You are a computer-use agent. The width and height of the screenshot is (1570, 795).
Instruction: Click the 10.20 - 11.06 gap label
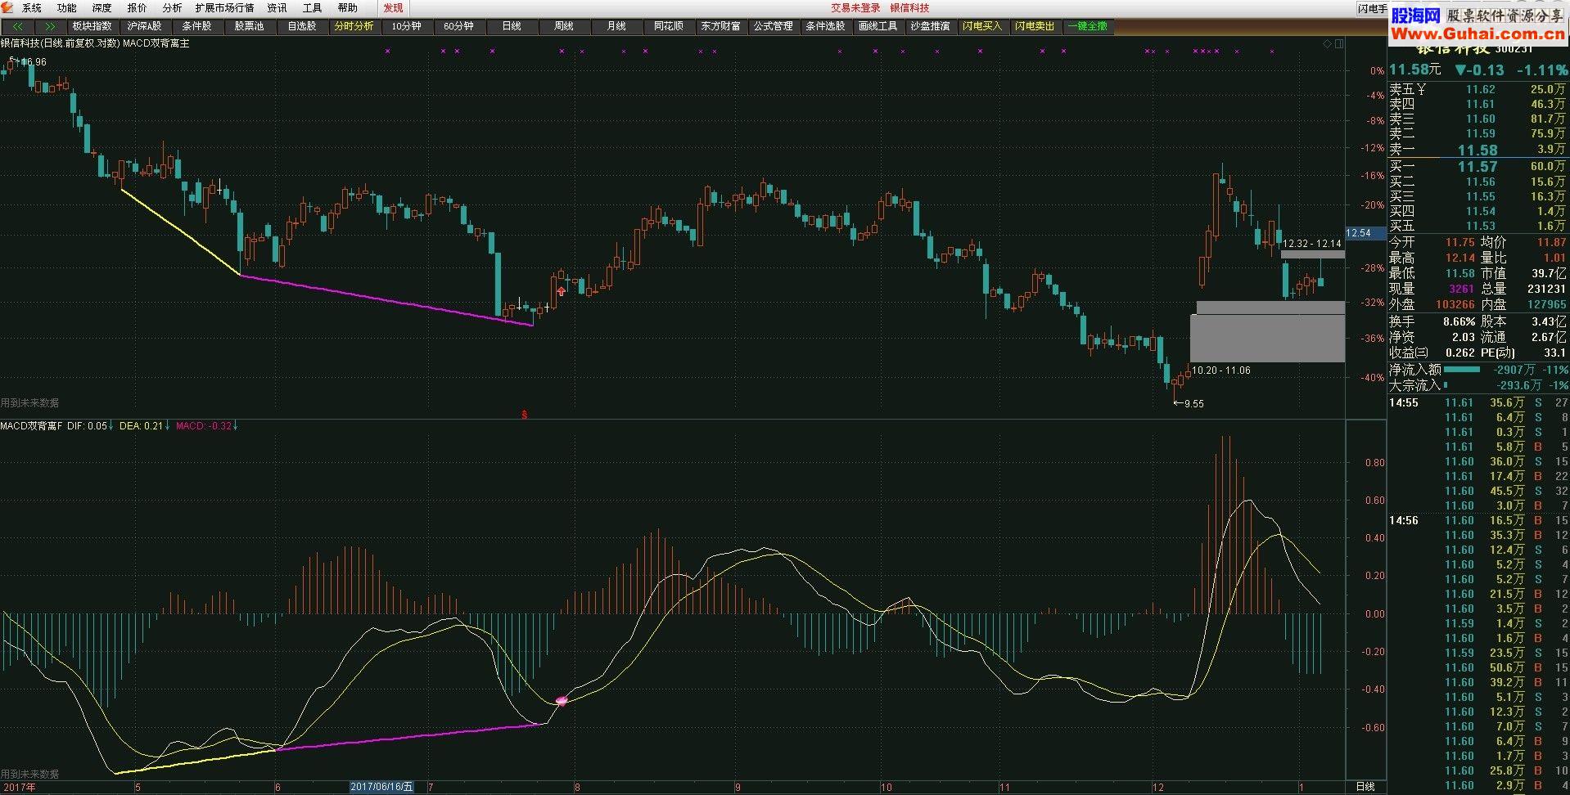(1221, 371)
